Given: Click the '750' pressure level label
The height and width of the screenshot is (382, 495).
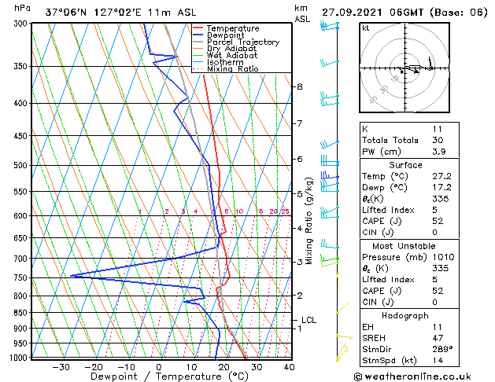Looking at the screenshot, I should coord(22,278).
